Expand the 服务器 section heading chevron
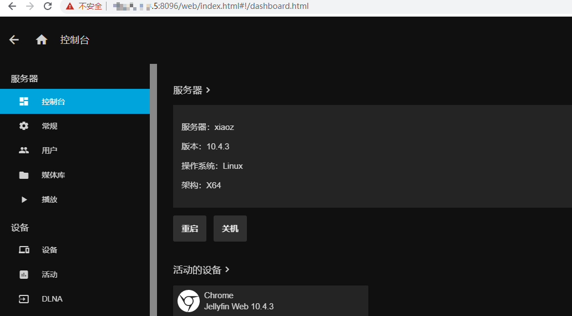 click(208, 90)
